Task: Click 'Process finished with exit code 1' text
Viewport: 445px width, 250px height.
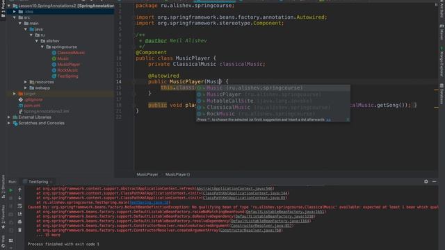Action: pyautogui.click(x=63, y=244)
